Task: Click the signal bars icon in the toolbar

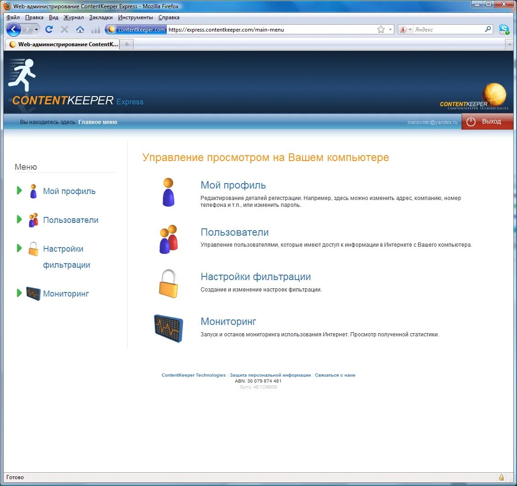Action: (x=95, y=30)
